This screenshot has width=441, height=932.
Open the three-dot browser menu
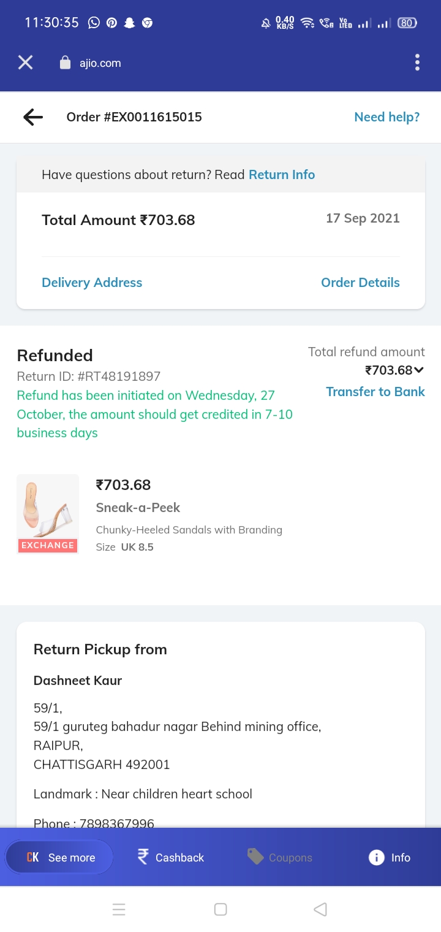point(417,63)
